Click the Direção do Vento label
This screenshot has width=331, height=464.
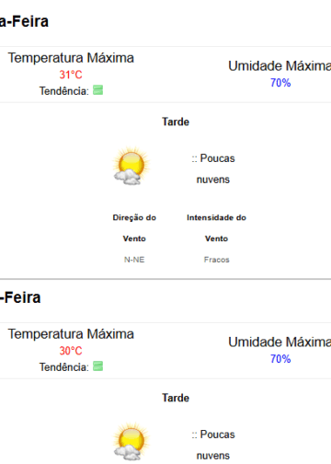pyautogui.click(x=134, y=228)
